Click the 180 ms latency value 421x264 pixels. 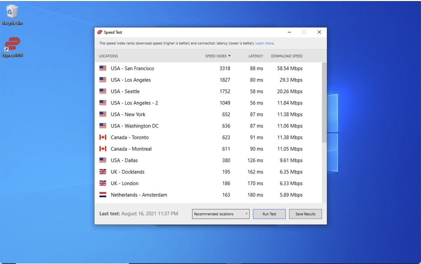pyautogui.click(x=255, y=195)
